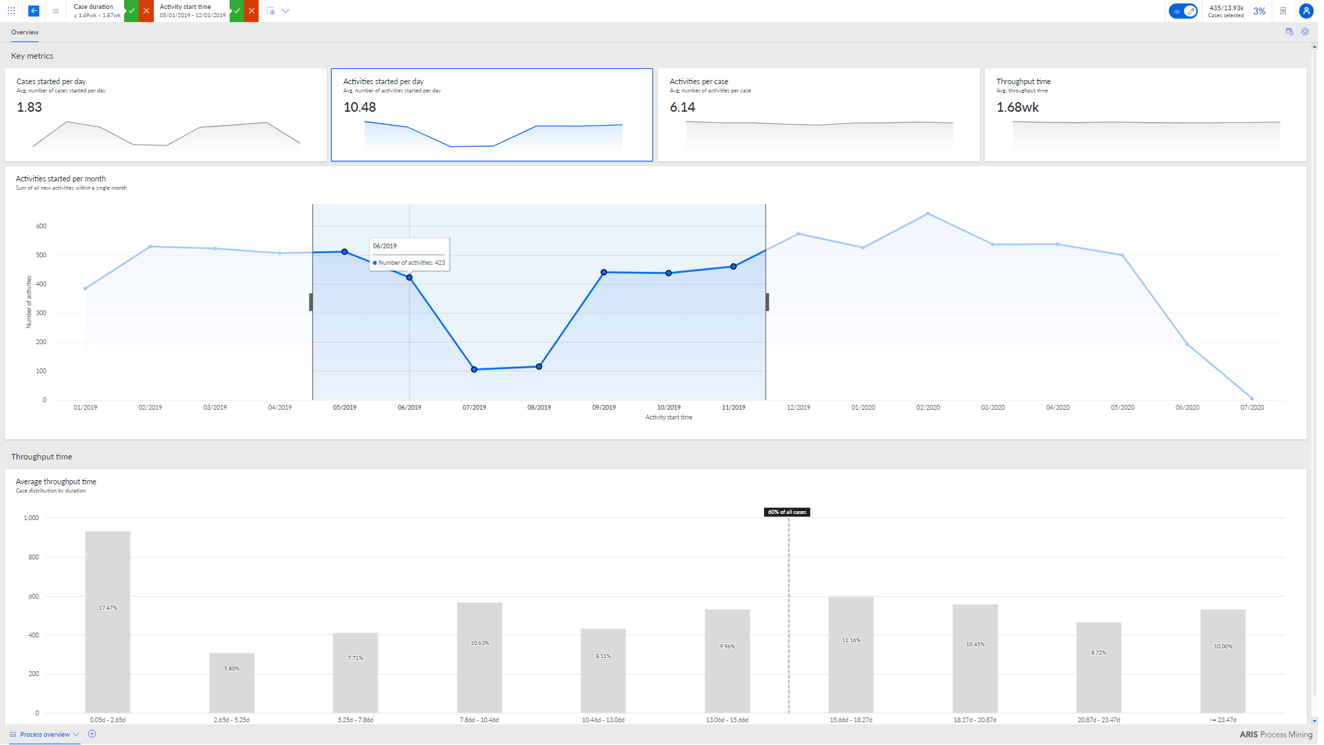The image size is (1324, 745).
Task: Click the 3% selection percentage
Action: pos(1259,11)
